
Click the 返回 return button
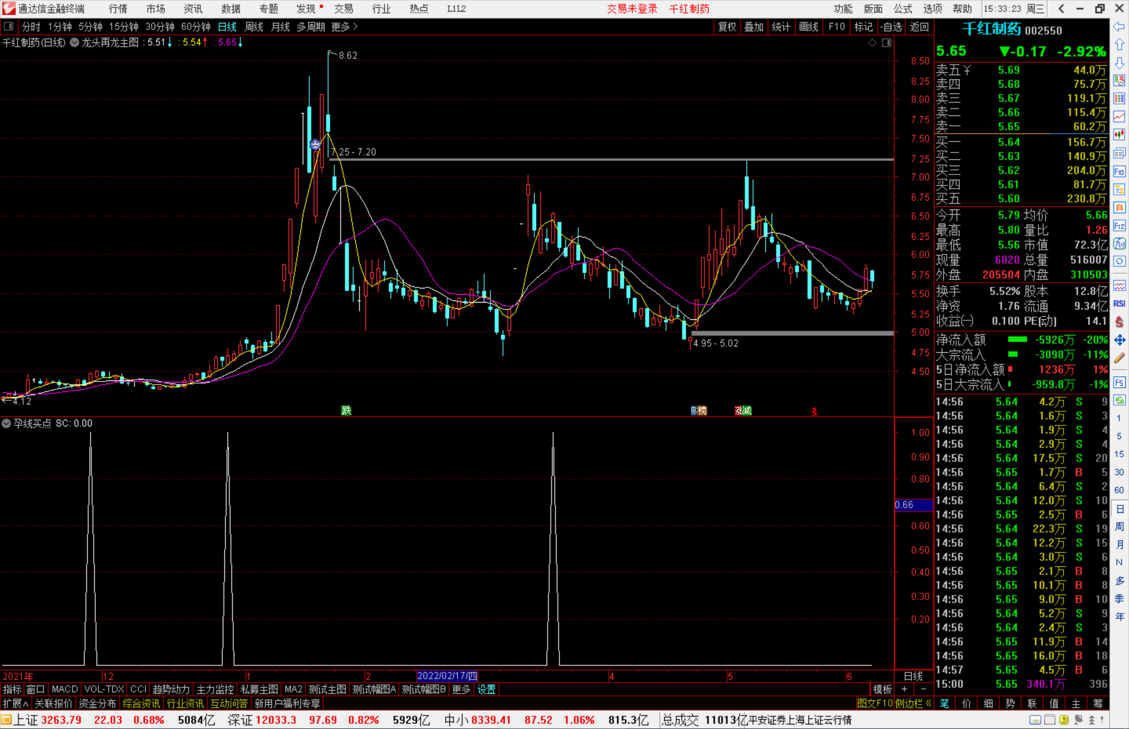click(x=919, y=27)
